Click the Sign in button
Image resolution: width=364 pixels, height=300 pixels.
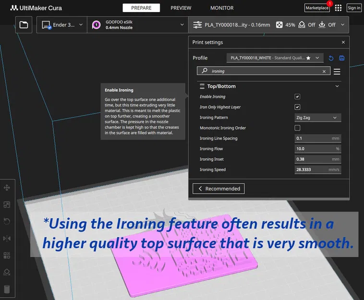[x=354, y=8]
